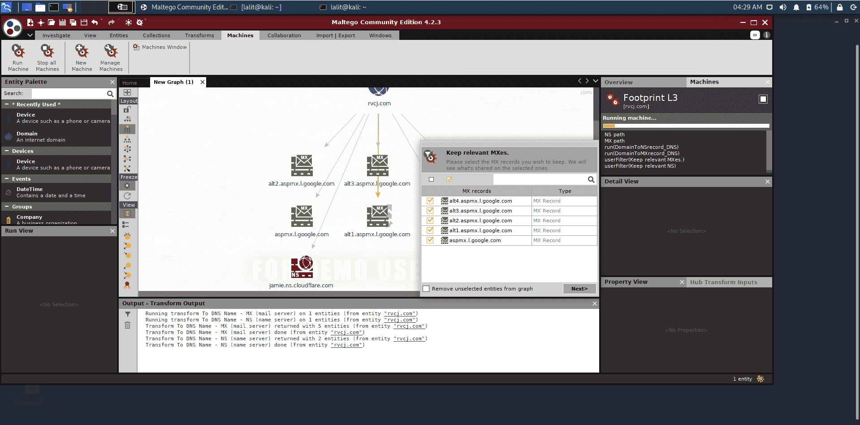Toggle the layout lock icon
This screenshot has height=425, width=860.
click(127, 109)
